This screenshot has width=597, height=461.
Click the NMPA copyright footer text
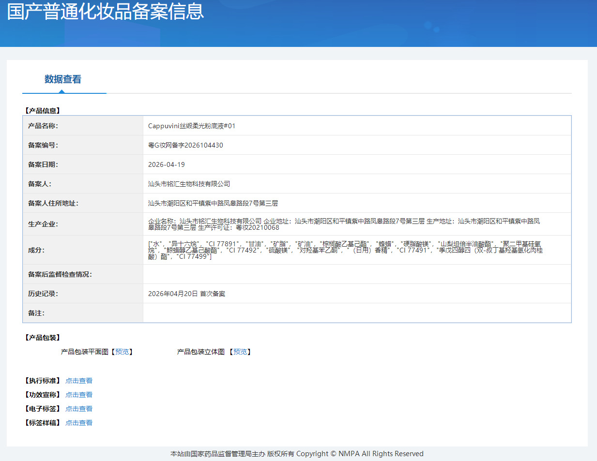coord(297,454)
